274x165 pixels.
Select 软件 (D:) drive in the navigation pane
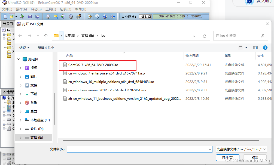(37, 129)
